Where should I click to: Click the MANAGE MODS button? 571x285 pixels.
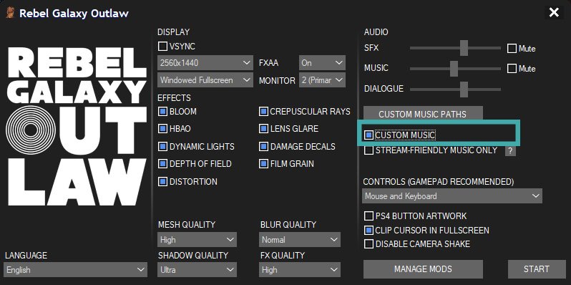point(423,269)
